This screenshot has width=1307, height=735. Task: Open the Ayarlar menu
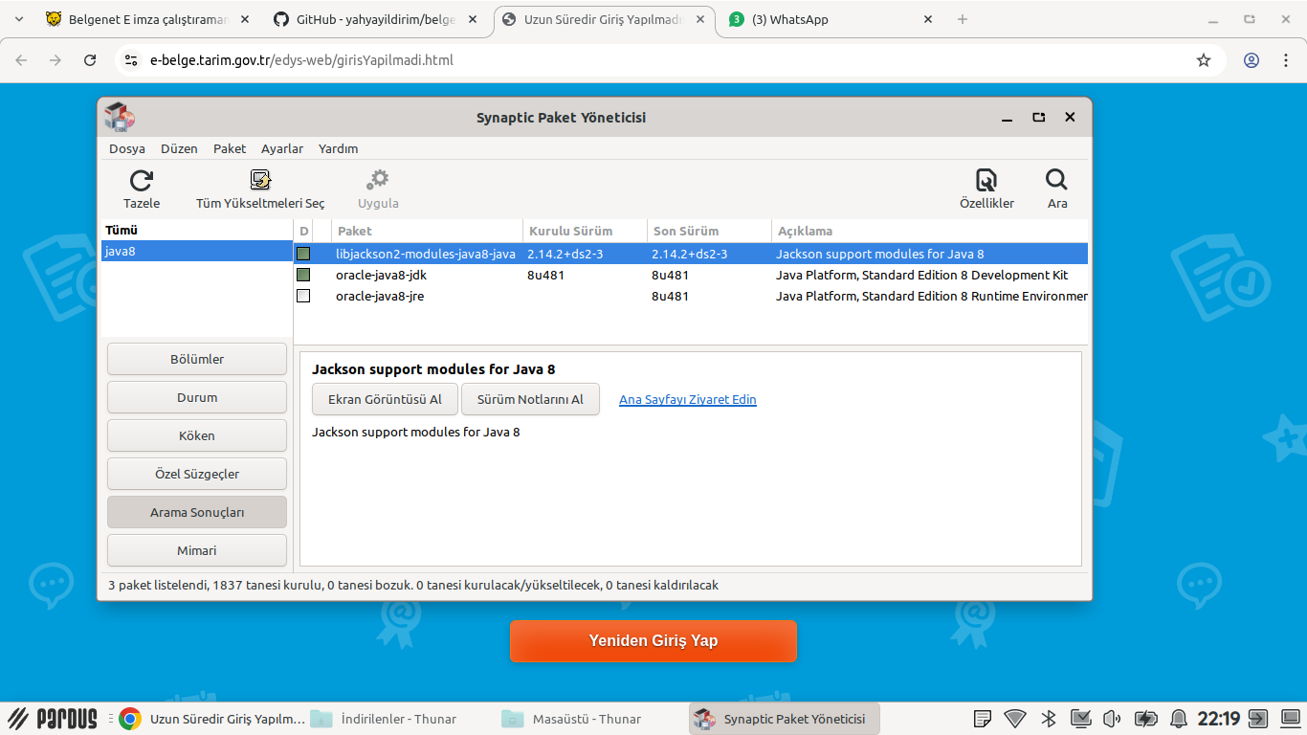282,149
